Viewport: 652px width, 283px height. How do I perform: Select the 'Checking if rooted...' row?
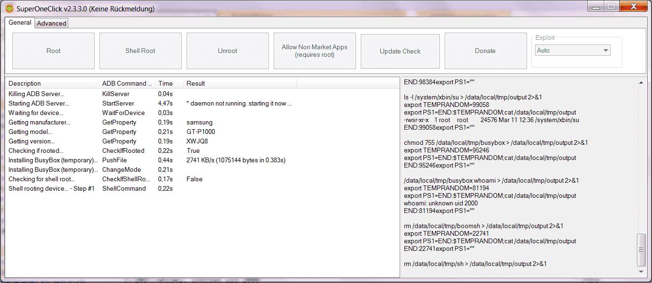click(x=202, y=150)
